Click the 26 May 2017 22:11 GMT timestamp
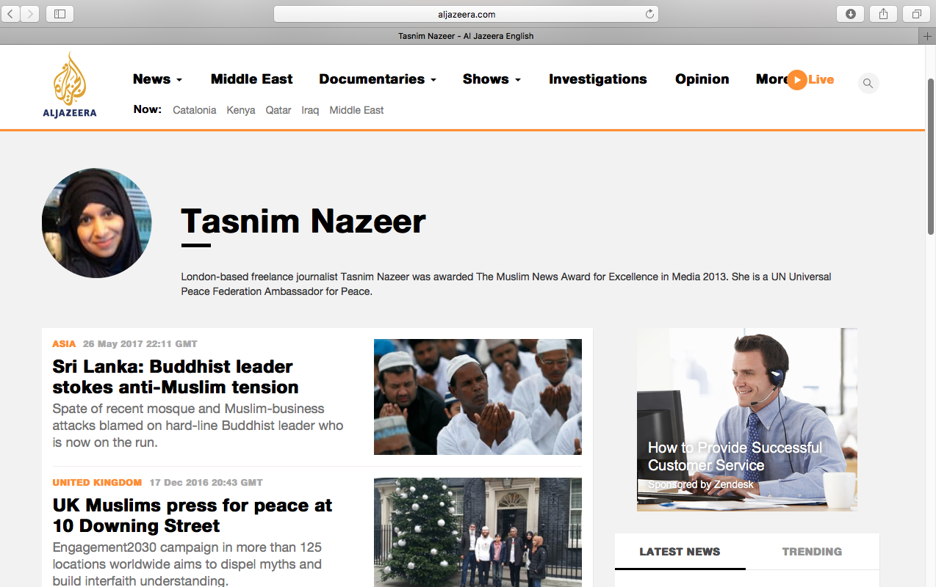 tap(140, 344)
